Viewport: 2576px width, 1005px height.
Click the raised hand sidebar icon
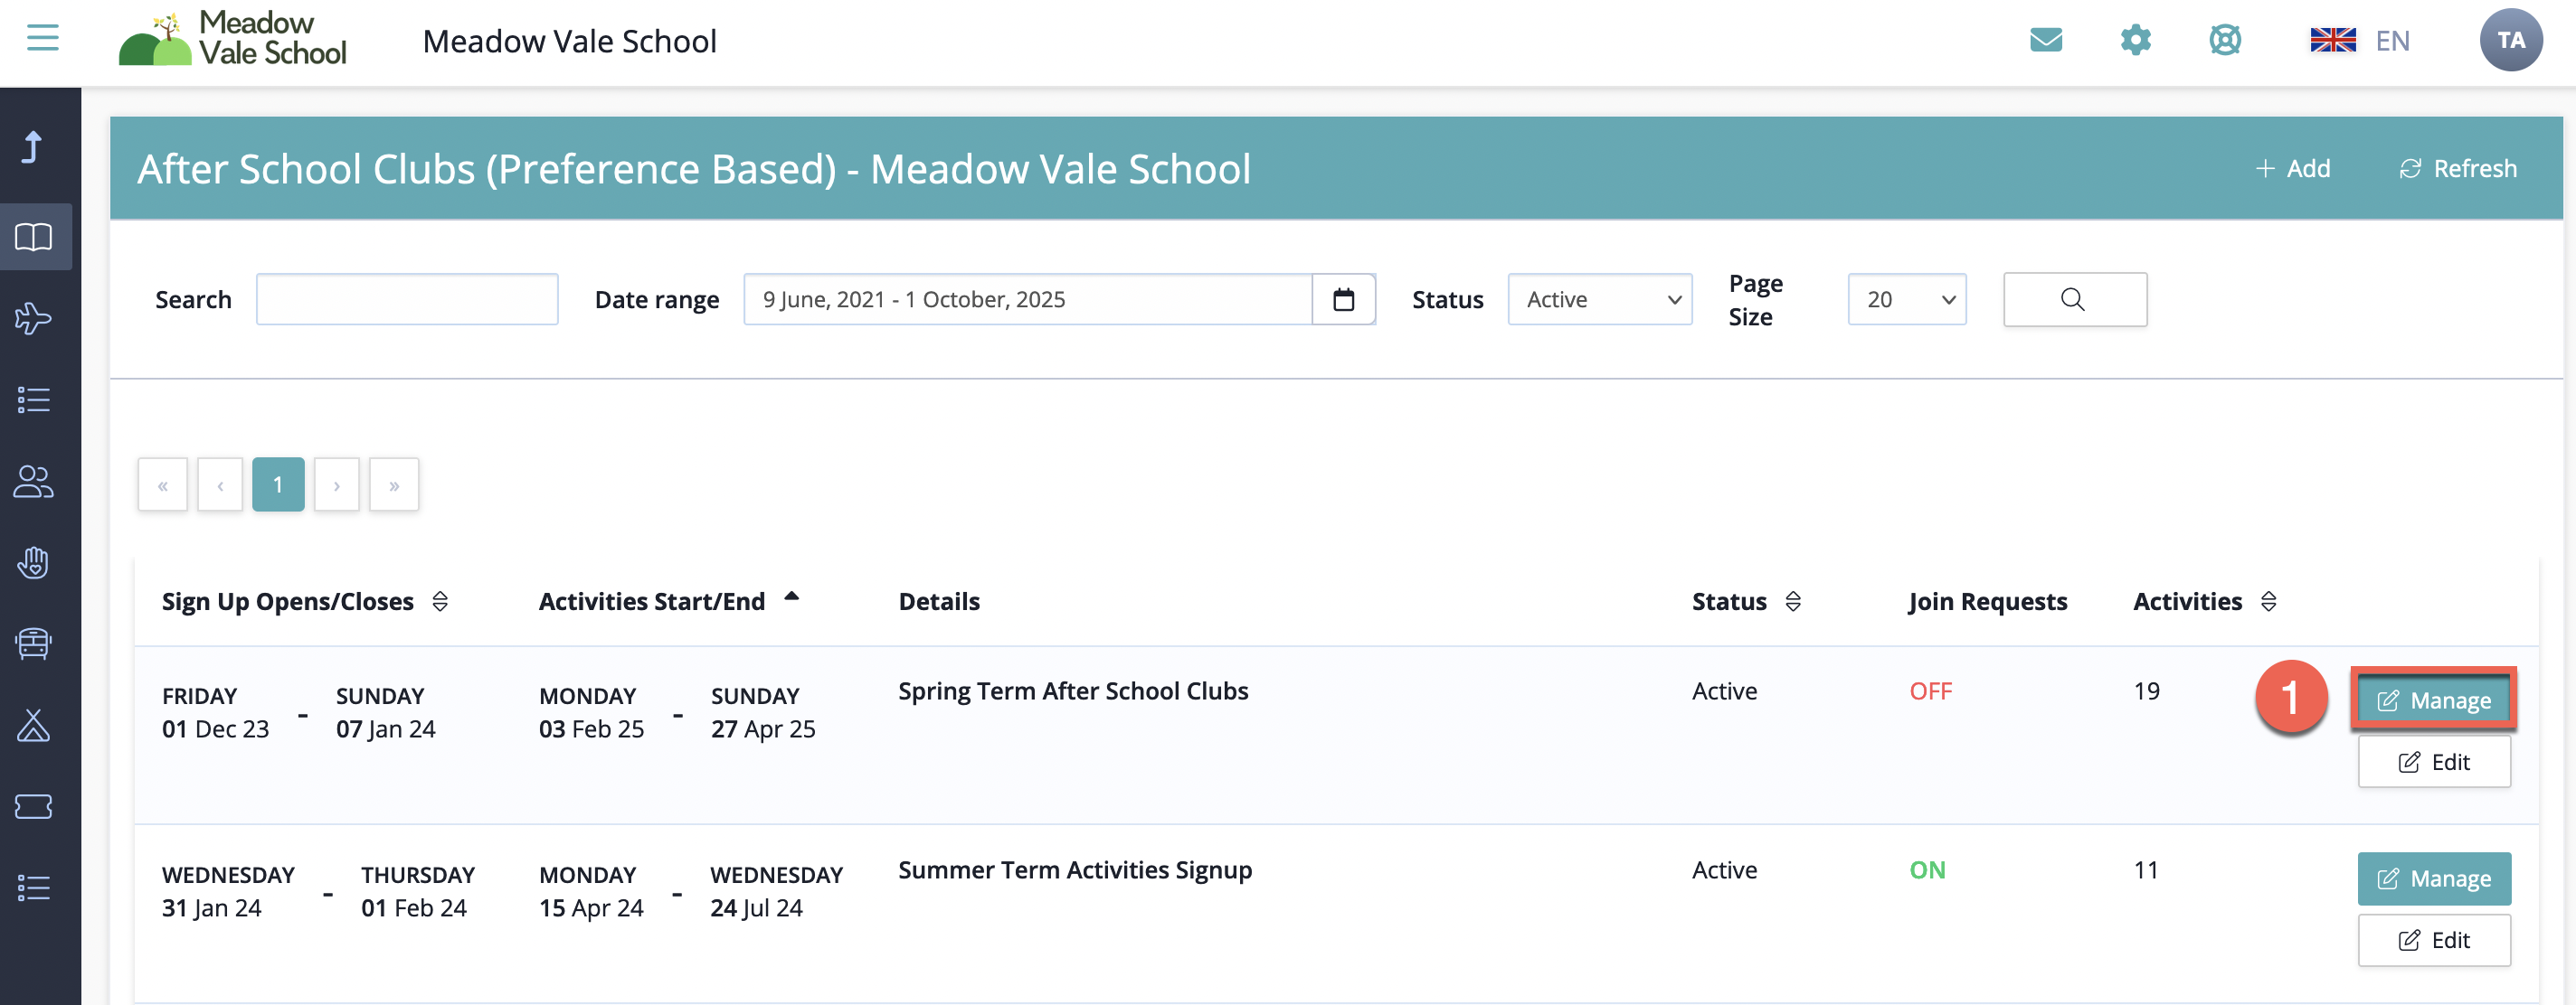(34, 562)
